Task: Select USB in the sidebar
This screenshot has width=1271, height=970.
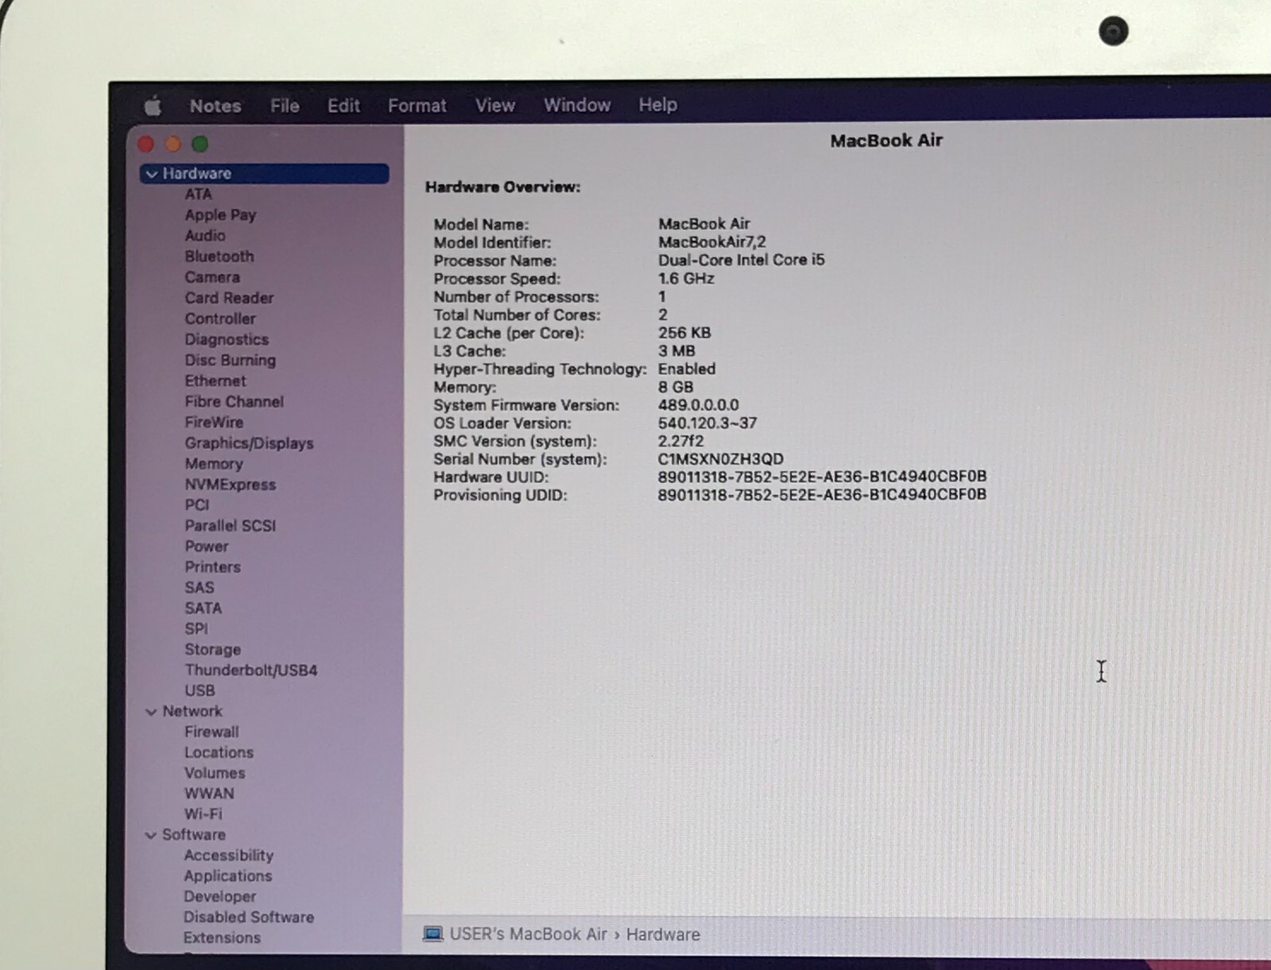Action: 200,691
